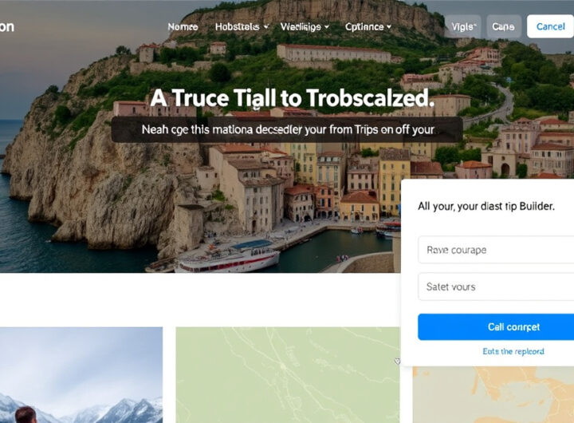The height and width of the screenshot is (423, 574).
Task: Click the small heart icon on map
Action: (397, 362)
